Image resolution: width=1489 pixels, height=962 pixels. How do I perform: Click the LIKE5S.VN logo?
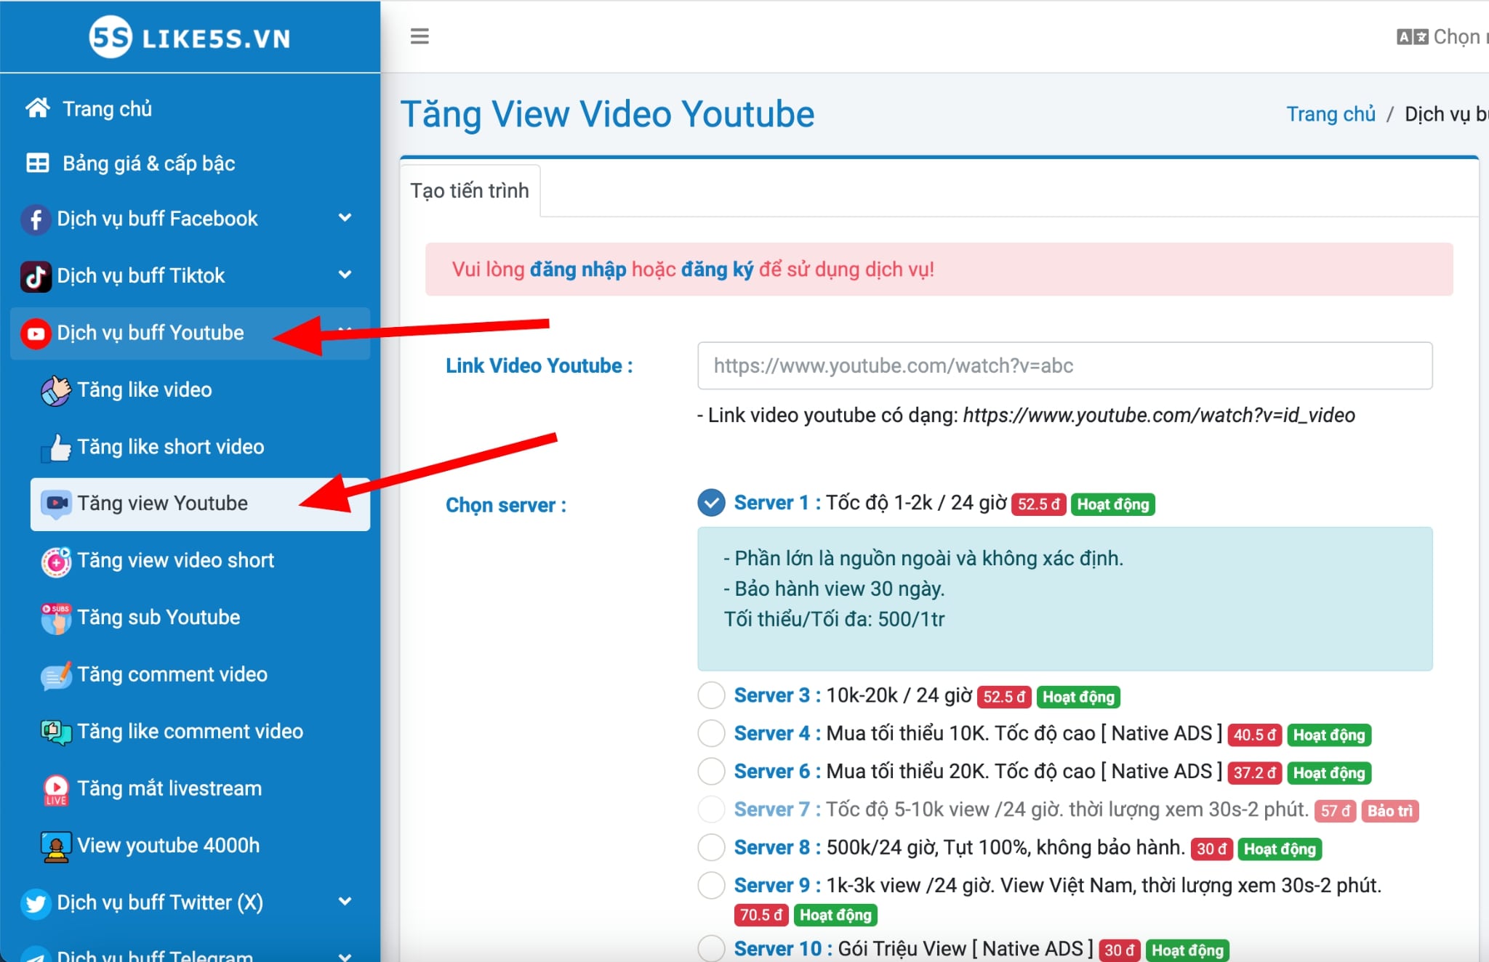pyautogui.click(x=189, y=38)
